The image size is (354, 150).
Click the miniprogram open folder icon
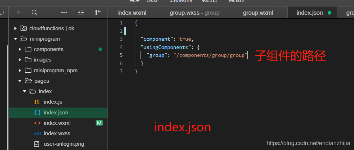23,39
